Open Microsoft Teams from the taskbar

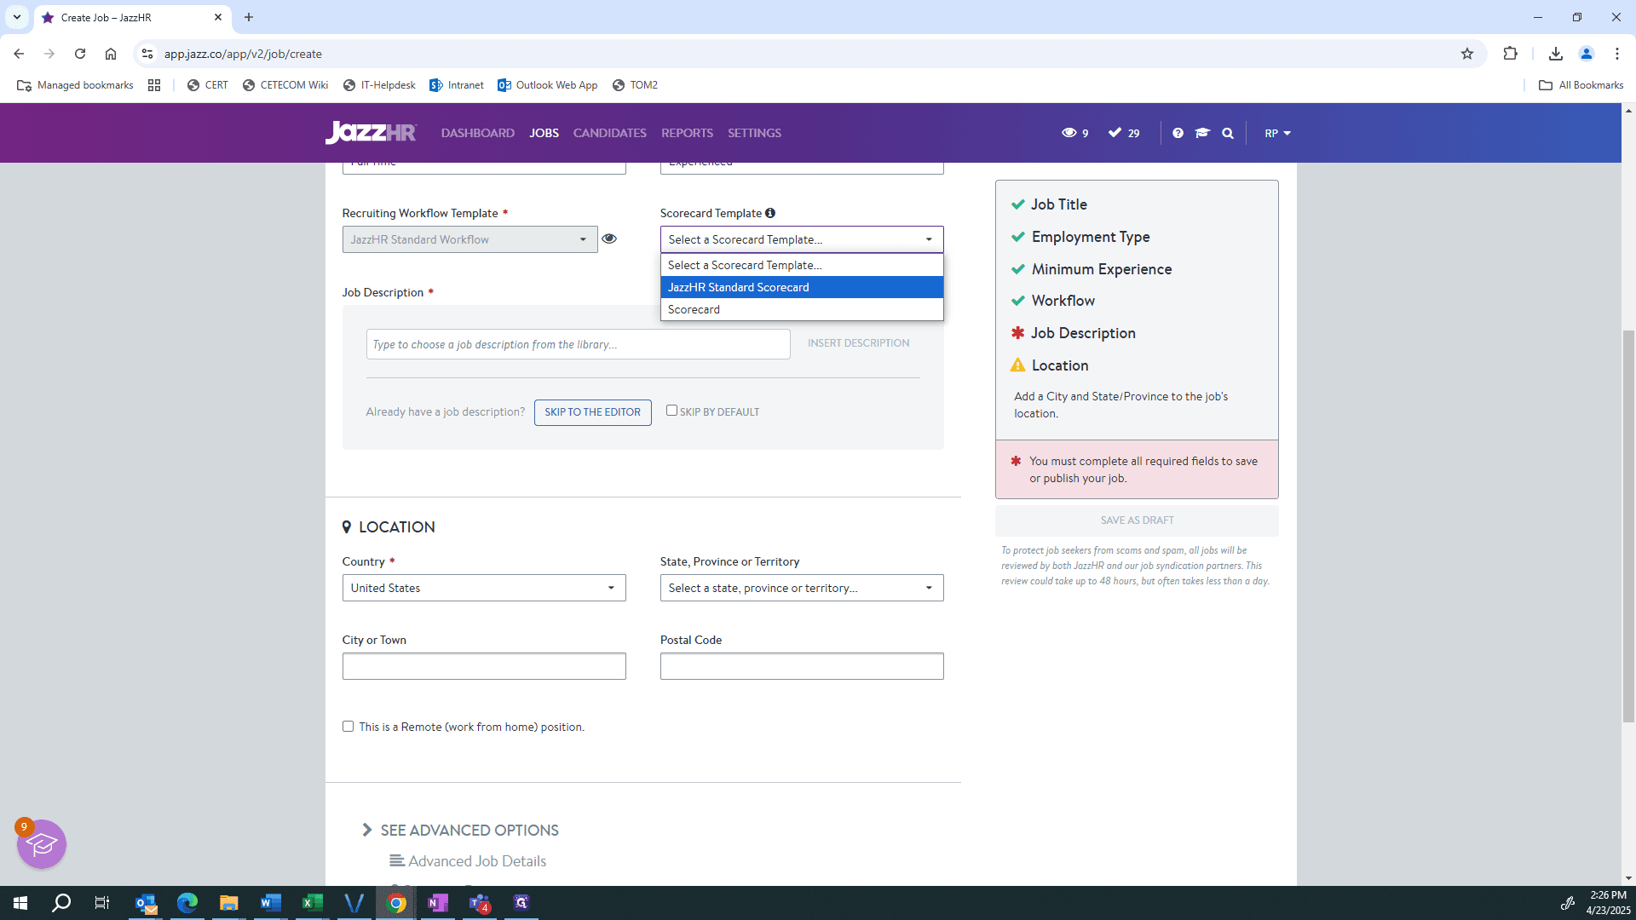(x=480, y=903)
